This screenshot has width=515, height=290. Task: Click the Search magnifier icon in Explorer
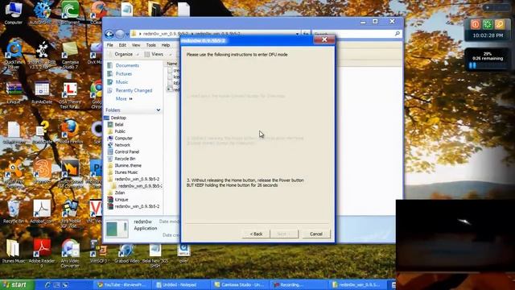397,34
